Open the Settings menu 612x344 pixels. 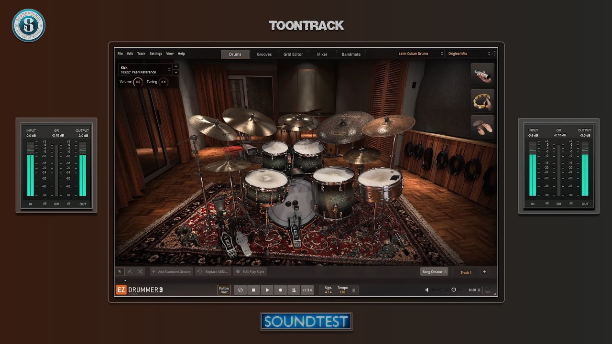156,54
